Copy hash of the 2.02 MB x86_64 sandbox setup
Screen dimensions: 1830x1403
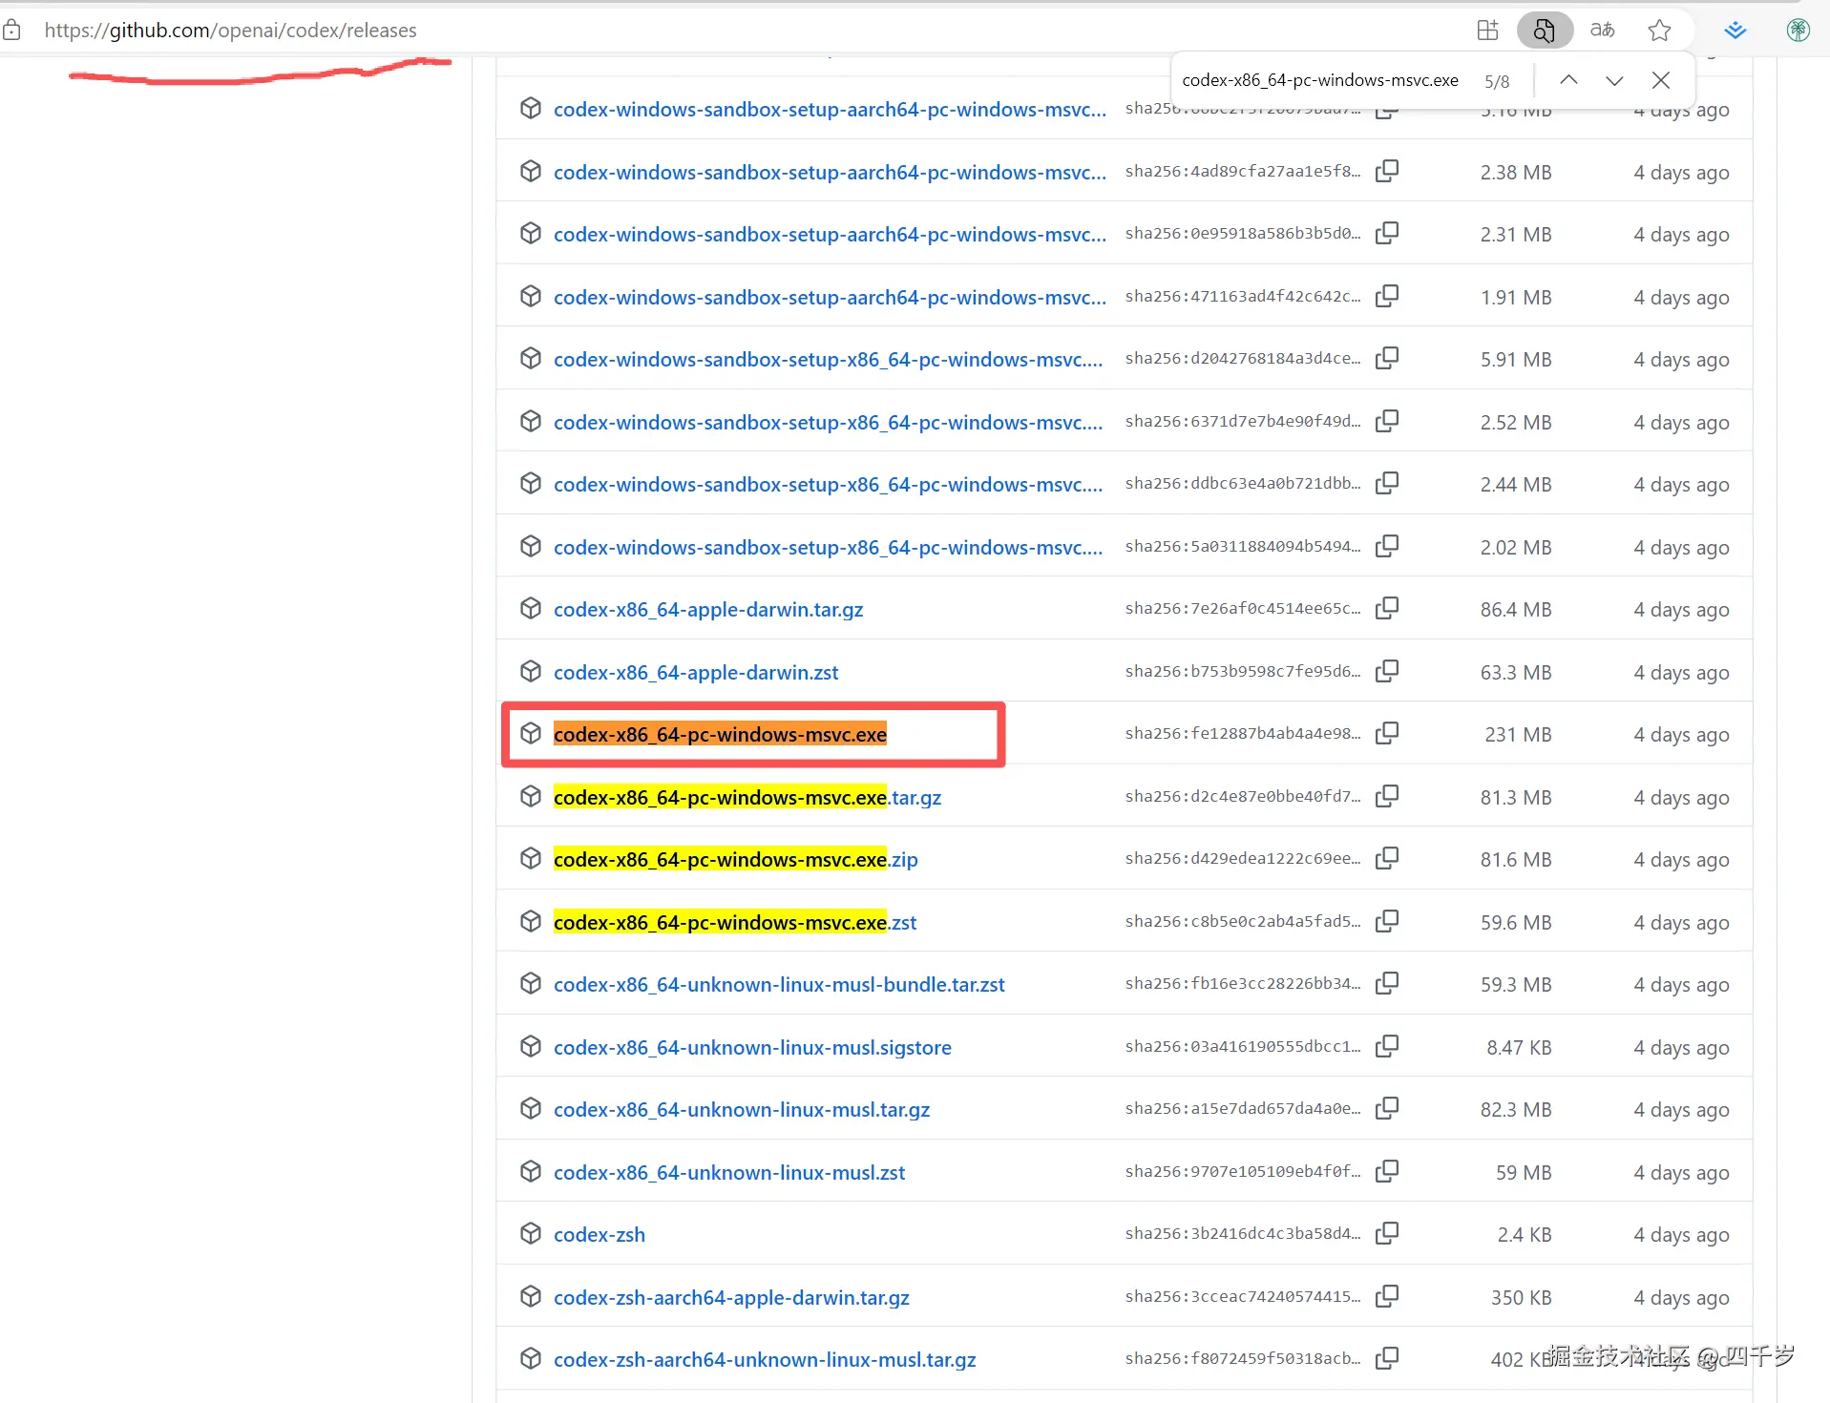click(1387, 546)
